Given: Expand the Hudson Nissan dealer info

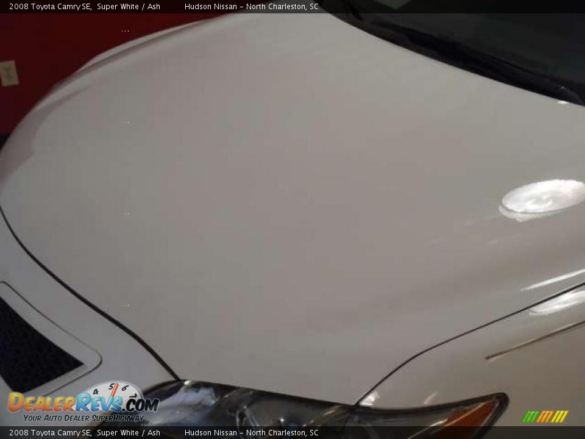Looking at the screenshot, I should point(253,6).
